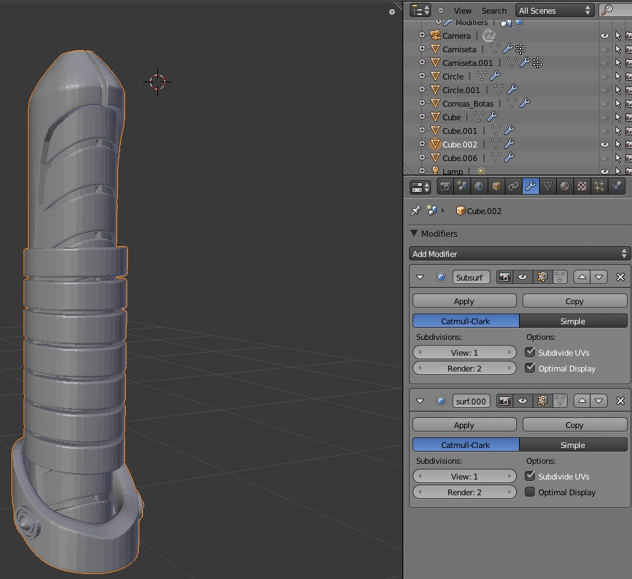Move surf.000 modifier down in stack
632x579 pixels.
[599, 401]
